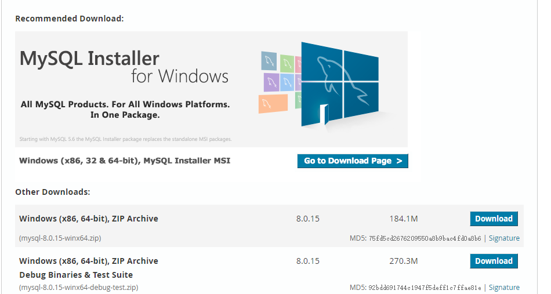Click the purple dolphin tile icon in banner
Image resolution: width=551 pixels, height=294 pixels.
click(271, 82)
